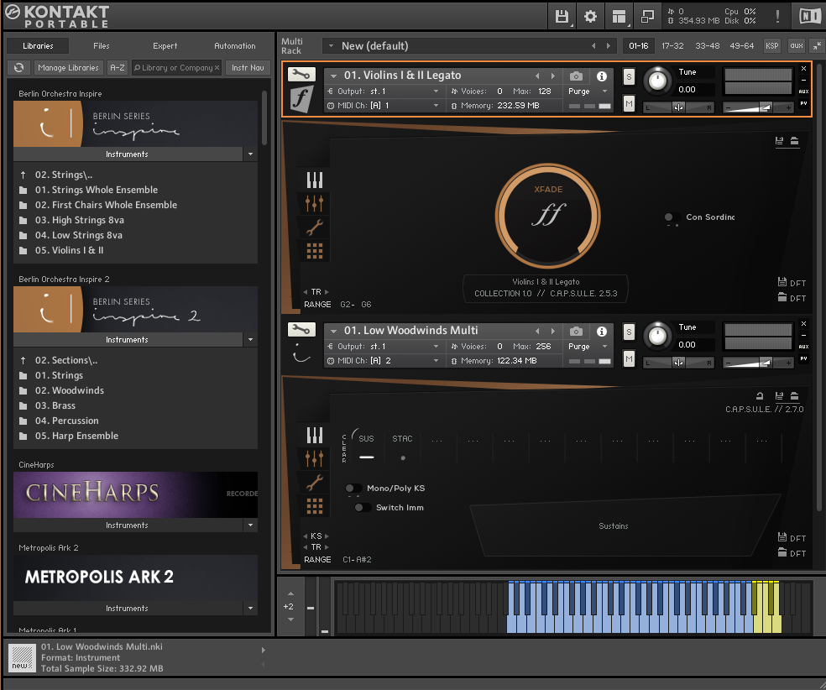Click the Native Instruments logo icon
Screen dimensions: 826x690
click(x=809, y=16)
